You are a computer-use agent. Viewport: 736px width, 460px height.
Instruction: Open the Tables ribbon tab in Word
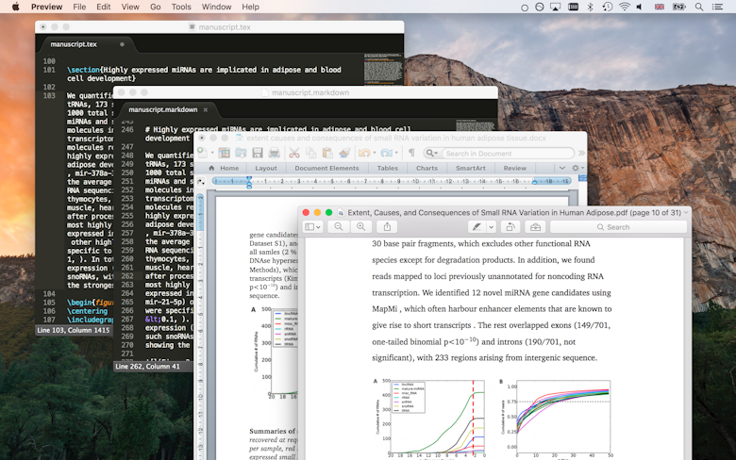point(387,168)
